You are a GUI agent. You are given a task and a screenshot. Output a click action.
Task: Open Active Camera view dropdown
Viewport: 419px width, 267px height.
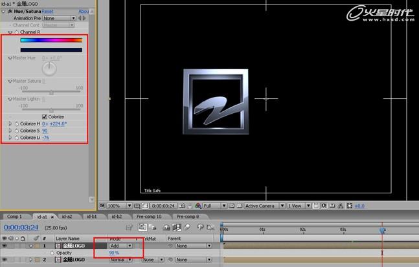coord(264,206)
